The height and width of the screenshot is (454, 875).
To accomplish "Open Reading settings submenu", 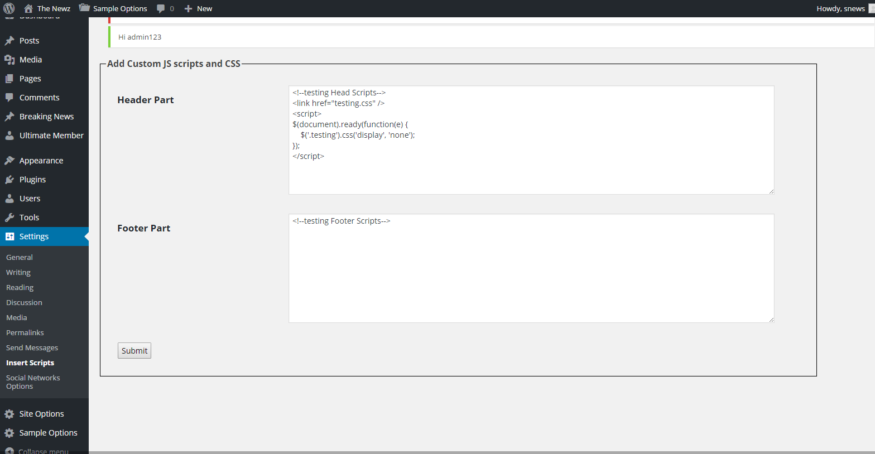I will [x=20, y=287].
